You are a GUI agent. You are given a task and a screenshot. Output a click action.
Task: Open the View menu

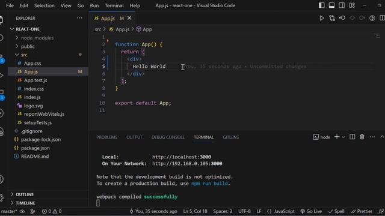[x=66, y=5]
